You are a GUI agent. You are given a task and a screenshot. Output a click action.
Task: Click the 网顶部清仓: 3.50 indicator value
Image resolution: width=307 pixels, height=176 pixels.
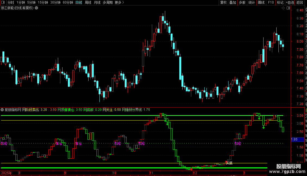coord(70,110)
